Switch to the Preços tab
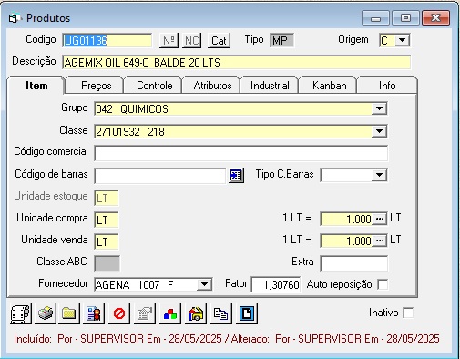The width and height of the screenshot is (460, 359). [96, 86]
